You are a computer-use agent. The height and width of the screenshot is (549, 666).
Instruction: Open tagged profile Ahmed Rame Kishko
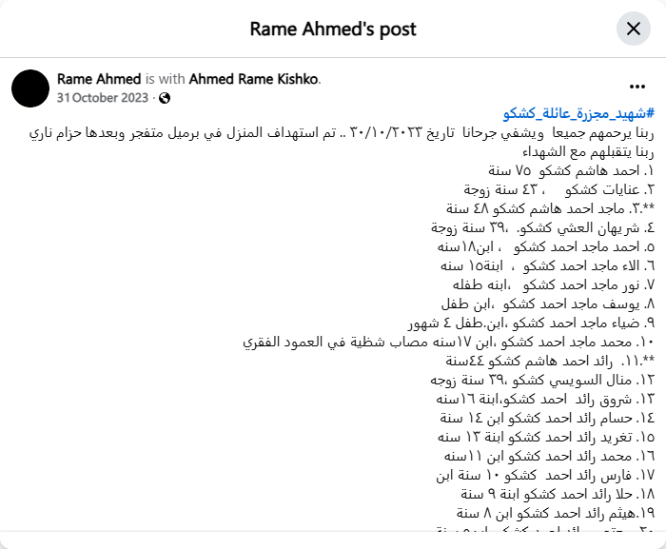255,79
